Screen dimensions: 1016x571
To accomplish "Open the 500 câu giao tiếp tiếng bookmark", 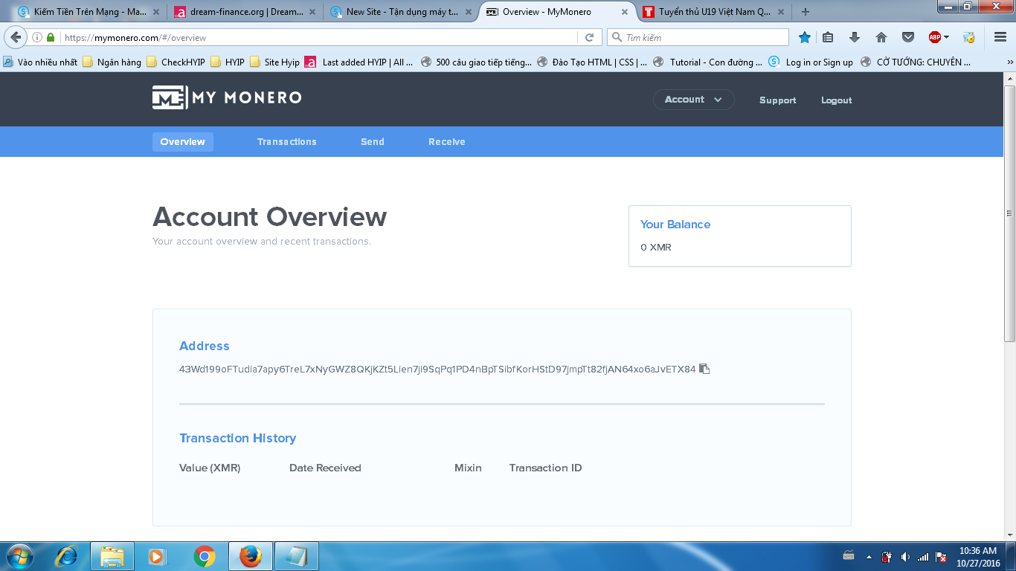I will 476,62.
